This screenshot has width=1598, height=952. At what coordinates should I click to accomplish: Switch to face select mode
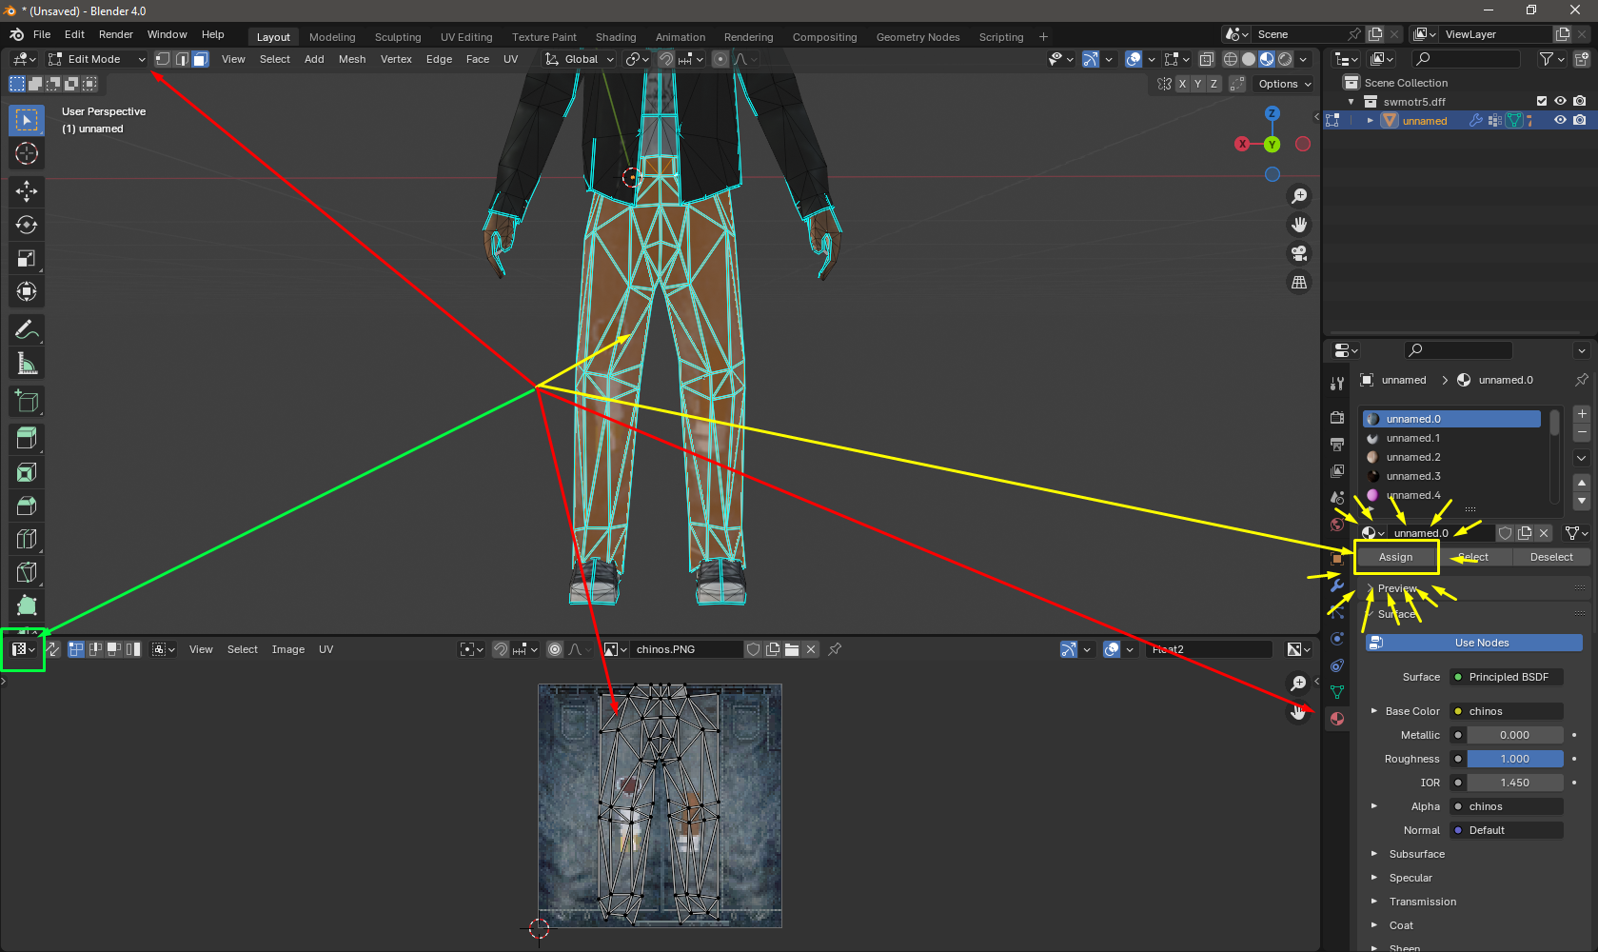(x=200, y=59)
